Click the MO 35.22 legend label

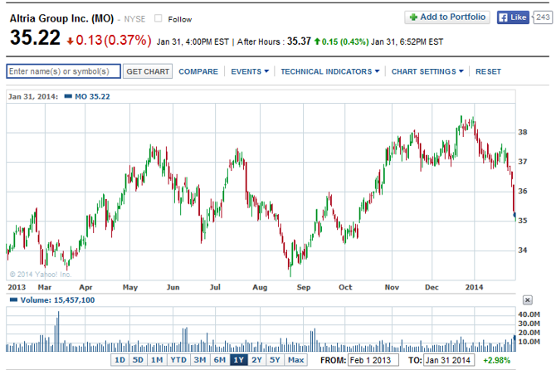tap(92, 96)
